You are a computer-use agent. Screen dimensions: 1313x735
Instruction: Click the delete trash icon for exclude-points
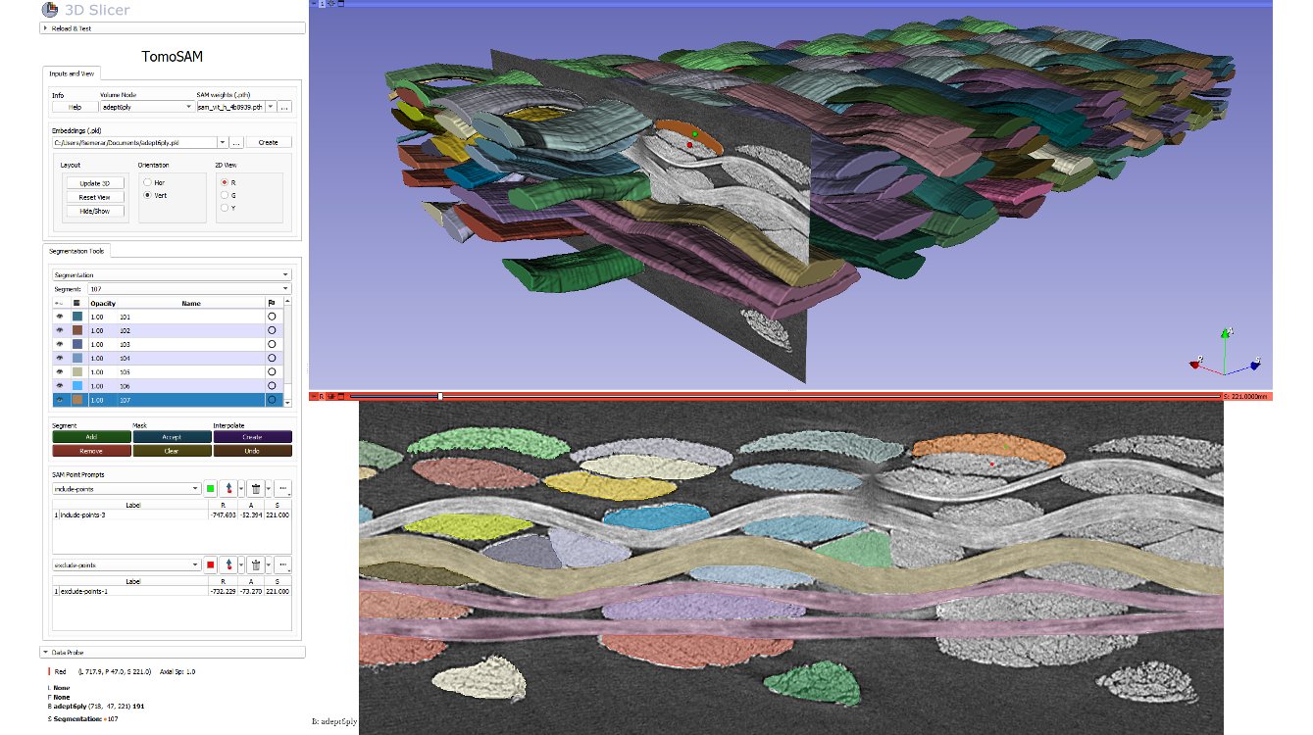pos(255,565)
